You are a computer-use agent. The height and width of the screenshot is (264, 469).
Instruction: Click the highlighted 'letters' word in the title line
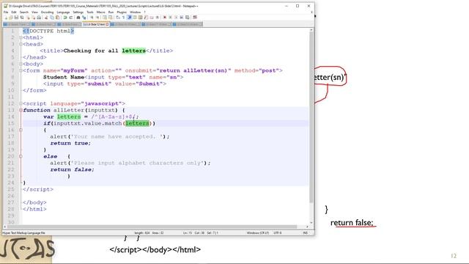(133, 51)
